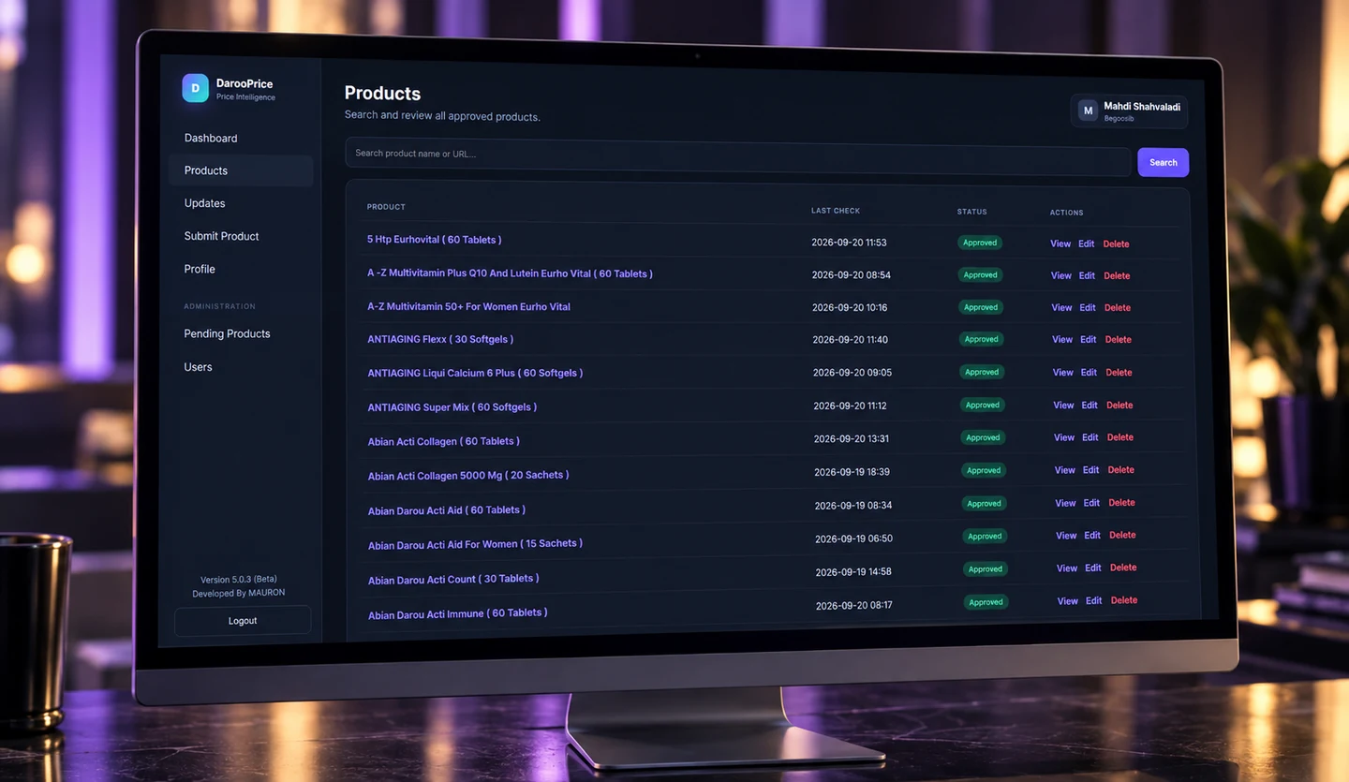
Task: Edit Abian Darou Acti Aid ( 60 Tablets )
Action: coord(1091,503)
